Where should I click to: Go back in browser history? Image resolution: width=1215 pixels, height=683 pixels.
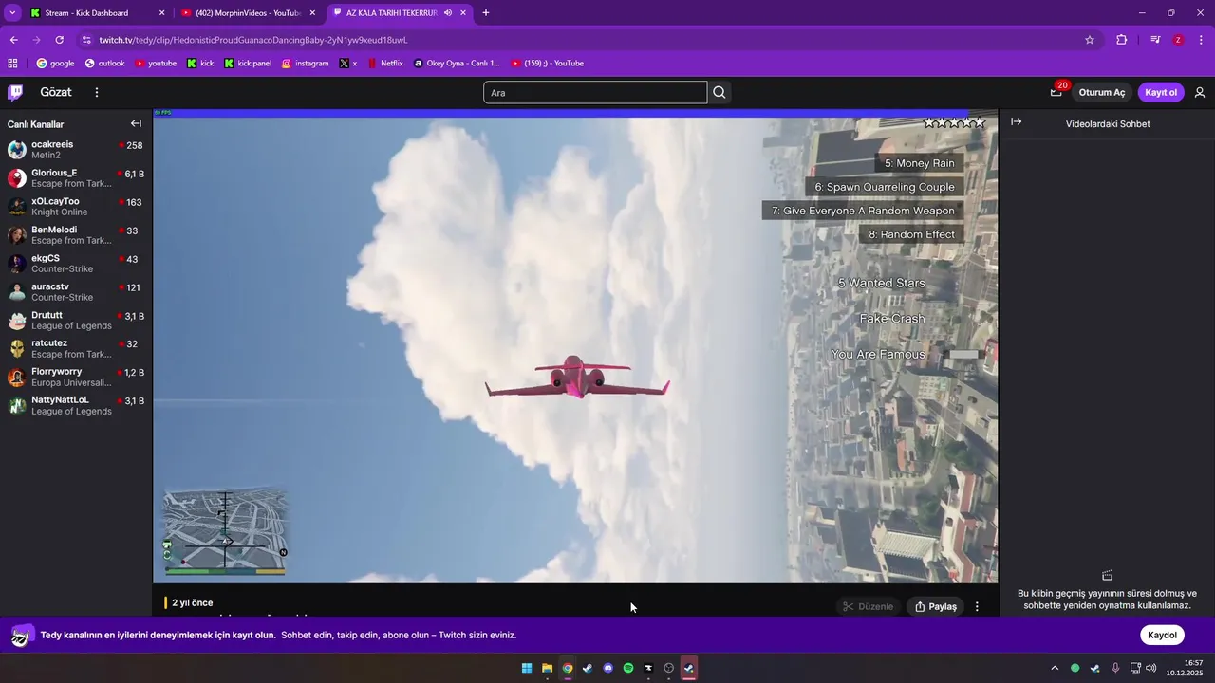[x=14, y=40]
